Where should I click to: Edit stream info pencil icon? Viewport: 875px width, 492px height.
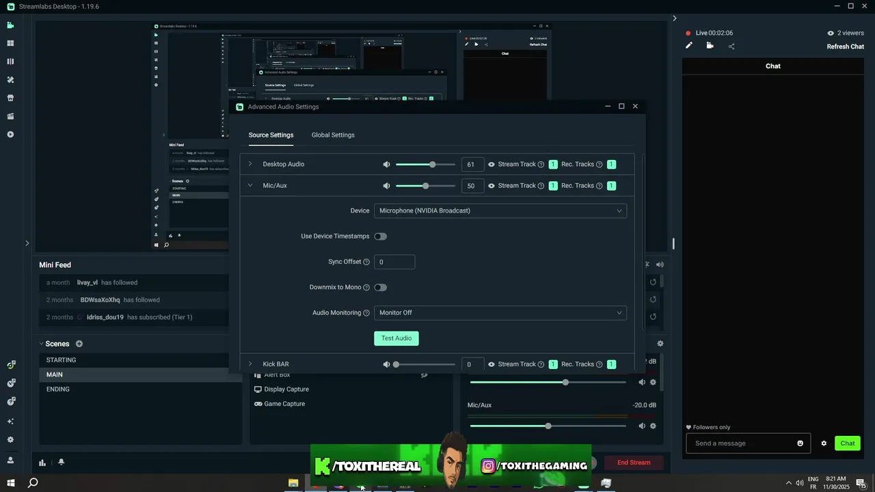point(689,46)
